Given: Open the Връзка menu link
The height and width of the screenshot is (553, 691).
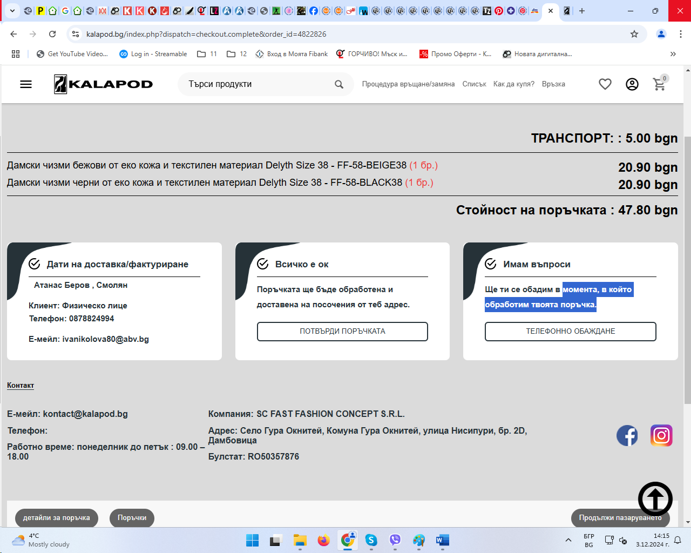Looking at the screenshot, I should point(553,84).
